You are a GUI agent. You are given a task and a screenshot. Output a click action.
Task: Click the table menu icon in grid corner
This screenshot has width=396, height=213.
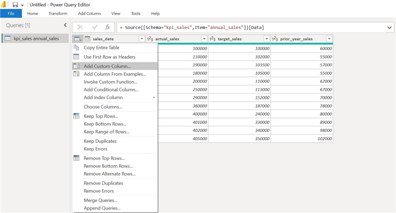pos(77,39)
